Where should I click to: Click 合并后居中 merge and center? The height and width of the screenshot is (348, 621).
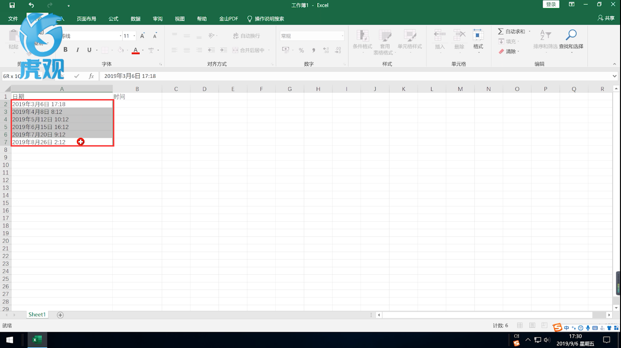point(248,50)
